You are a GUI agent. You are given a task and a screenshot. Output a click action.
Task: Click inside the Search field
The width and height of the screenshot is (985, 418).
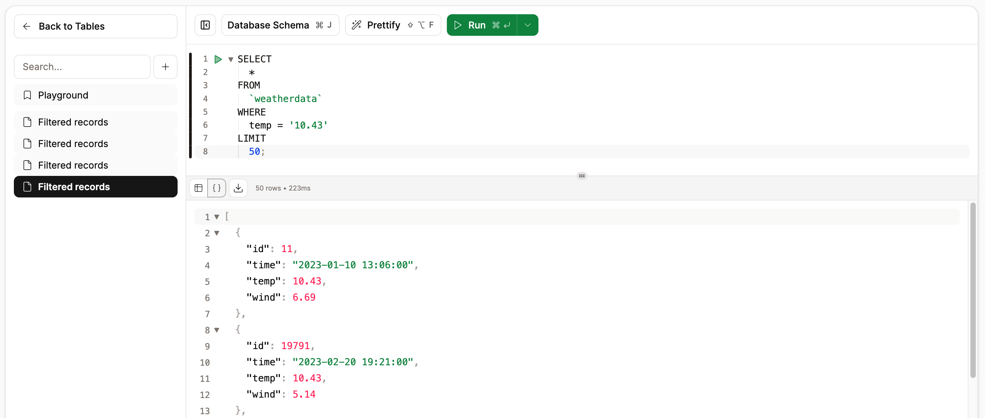[82, 67]
